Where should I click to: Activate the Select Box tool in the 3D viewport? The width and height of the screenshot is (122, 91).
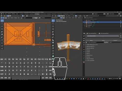[x=53, y=21]
